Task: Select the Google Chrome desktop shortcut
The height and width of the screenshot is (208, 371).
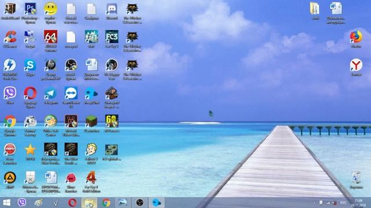Action: tap(10, 121)
